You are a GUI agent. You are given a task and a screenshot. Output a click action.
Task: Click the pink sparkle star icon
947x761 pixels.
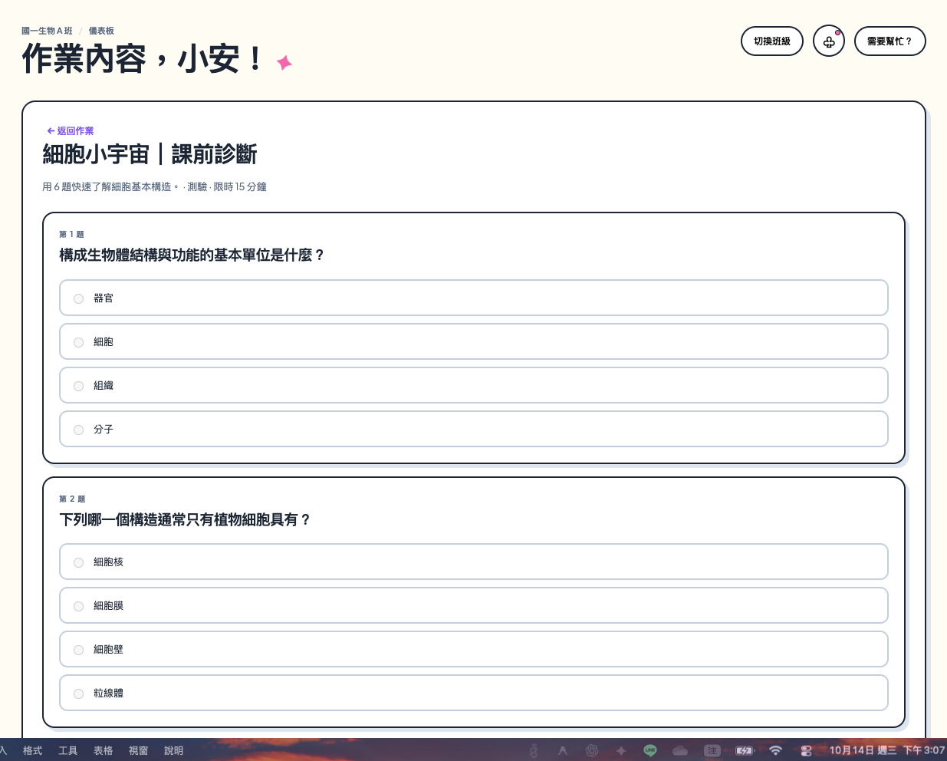coord(284,63)
